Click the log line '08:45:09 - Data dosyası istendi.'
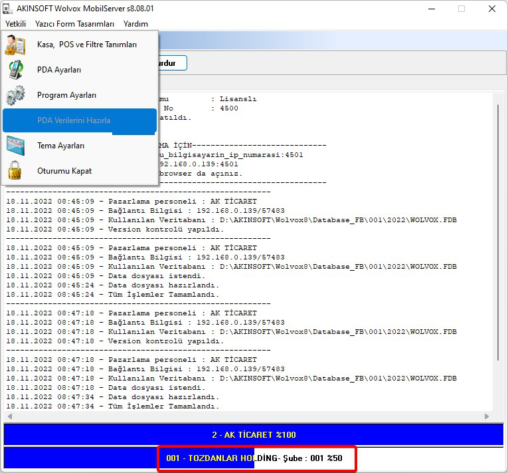This screenshot has height=473, width=508. [106, 276]
